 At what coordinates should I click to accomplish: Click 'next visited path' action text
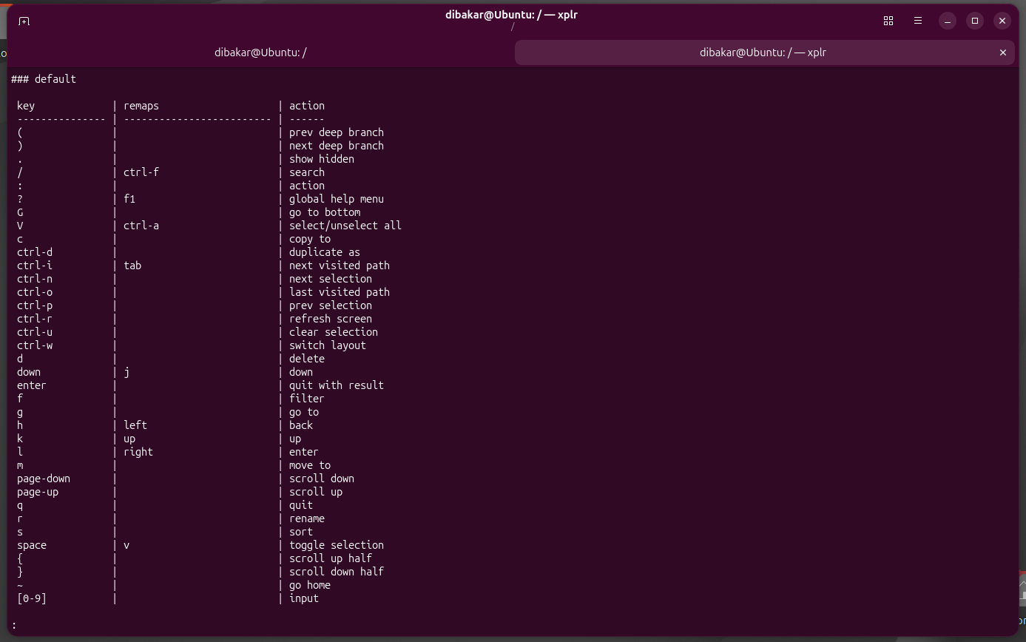pyautogui.click(x=340, y=266)
